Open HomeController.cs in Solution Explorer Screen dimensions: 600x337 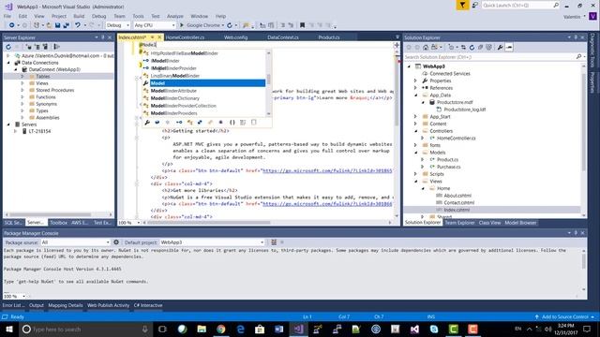point(457,138)
